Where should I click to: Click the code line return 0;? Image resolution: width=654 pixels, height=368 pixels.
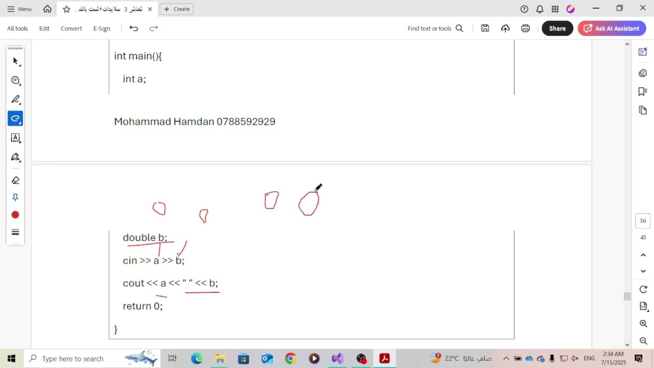coord(143,306)
